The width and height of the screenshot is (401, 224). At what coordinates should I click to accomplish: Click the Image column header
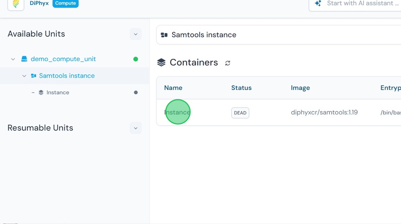pyautogui.click(x=300, y=88)
